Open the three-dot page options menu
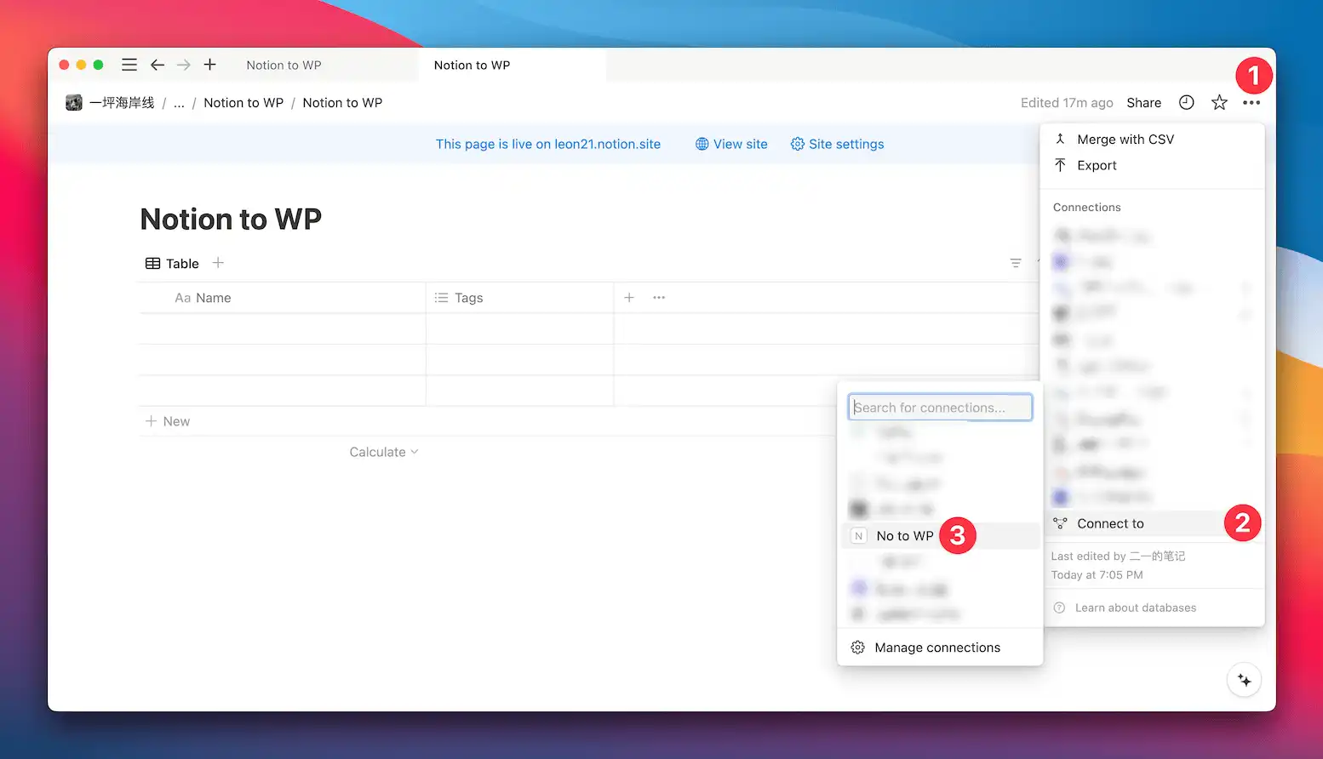1323x759 pixels. point(1251,103)
